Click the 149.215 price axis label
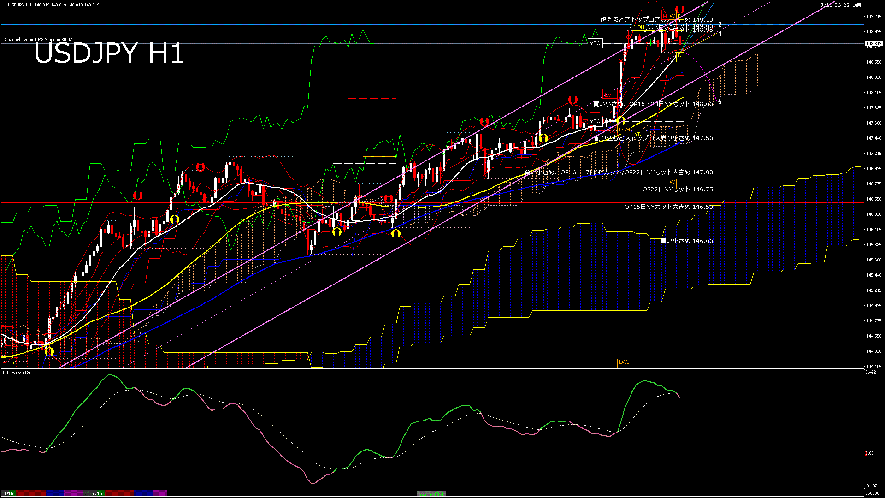885x498 pixels. (874, 17)
